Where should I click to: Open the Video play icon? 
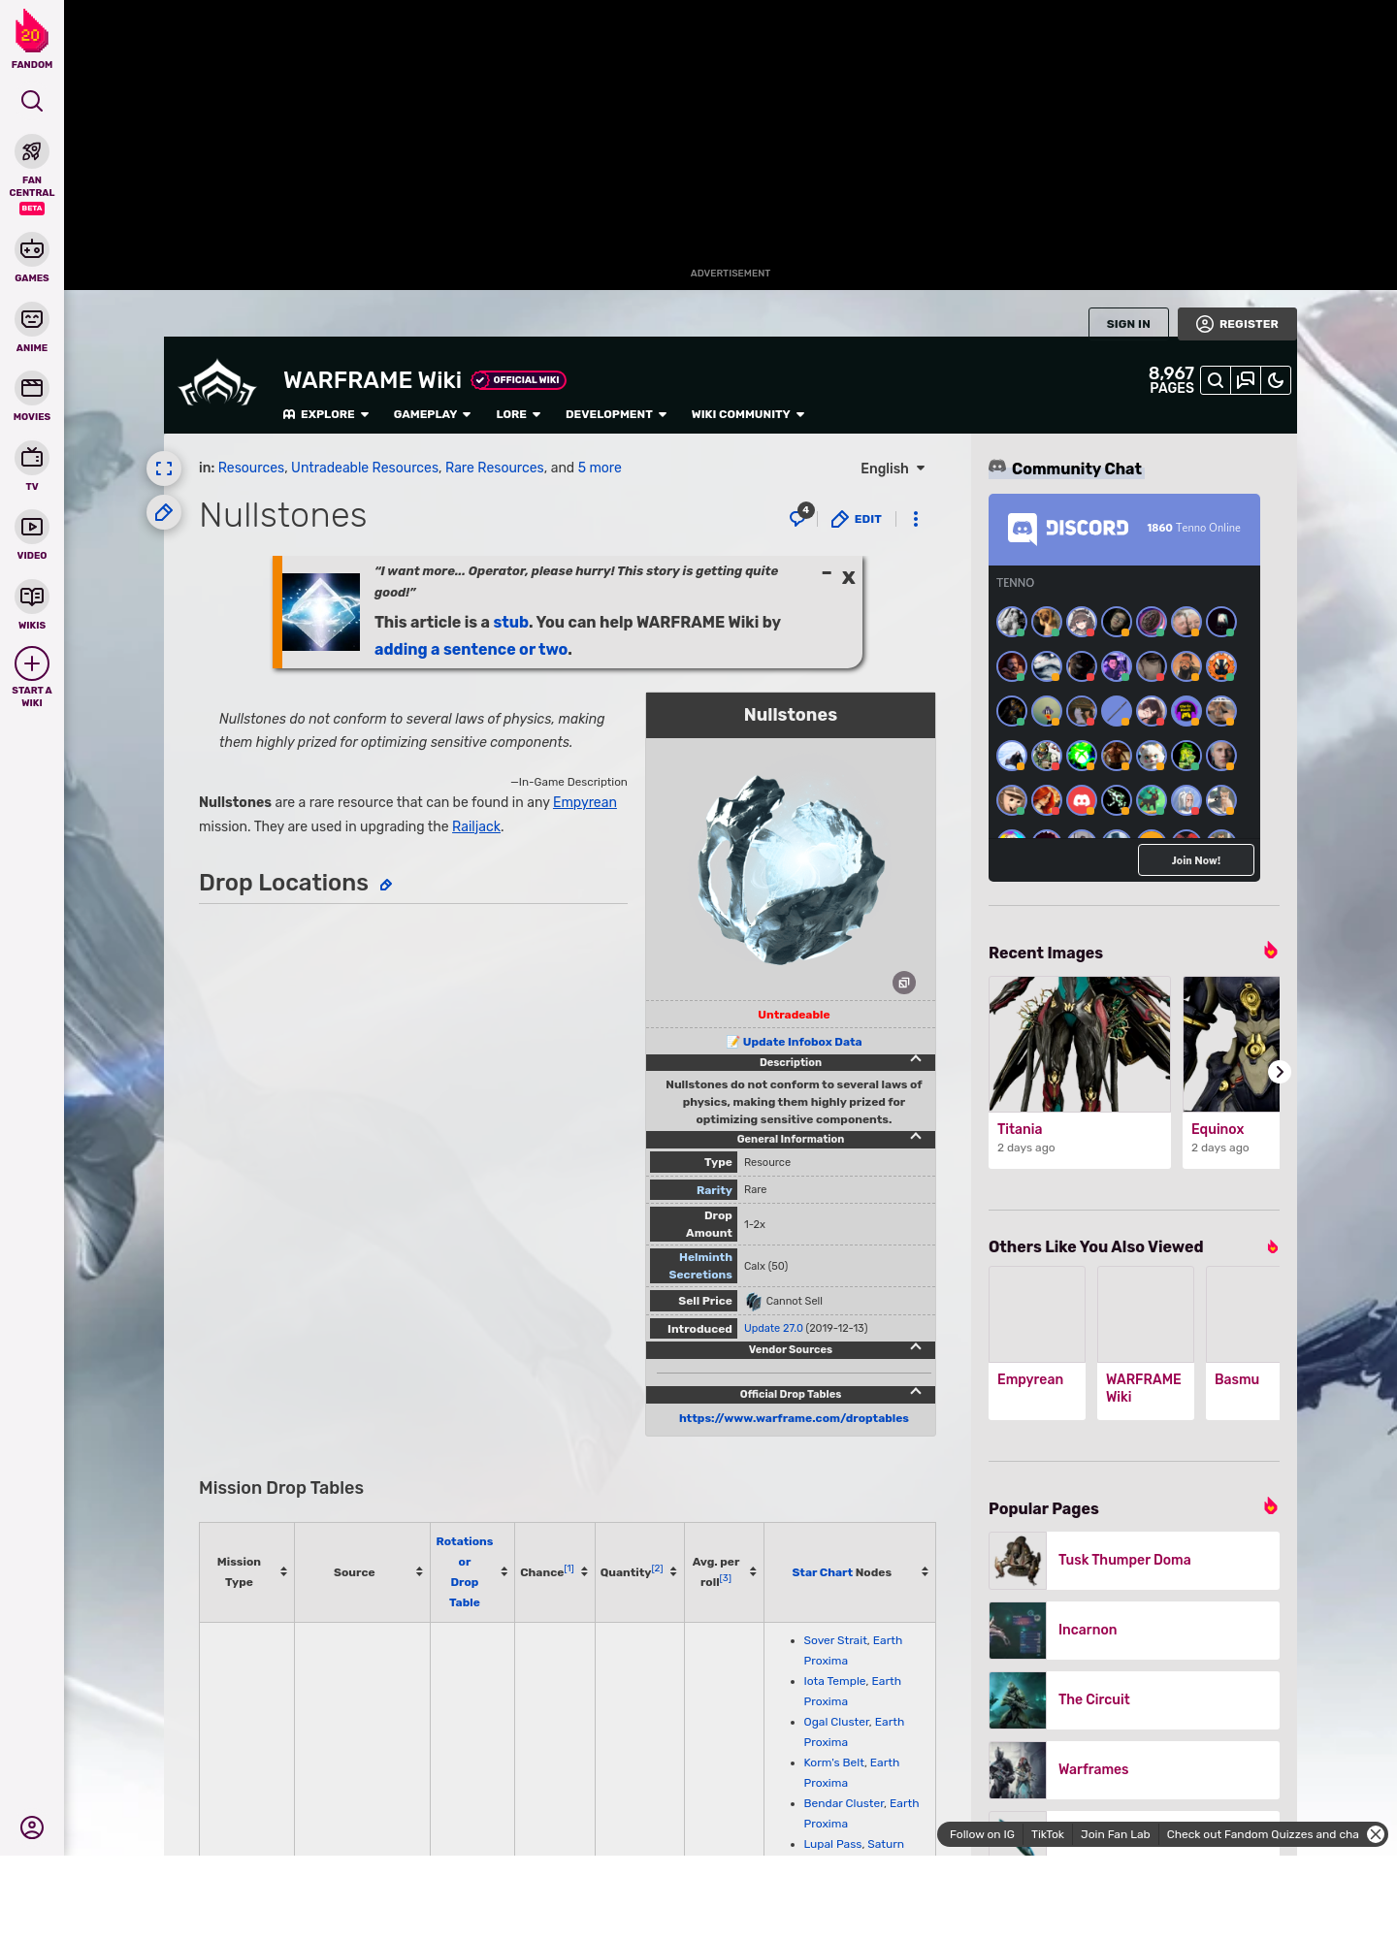point(32,527)
